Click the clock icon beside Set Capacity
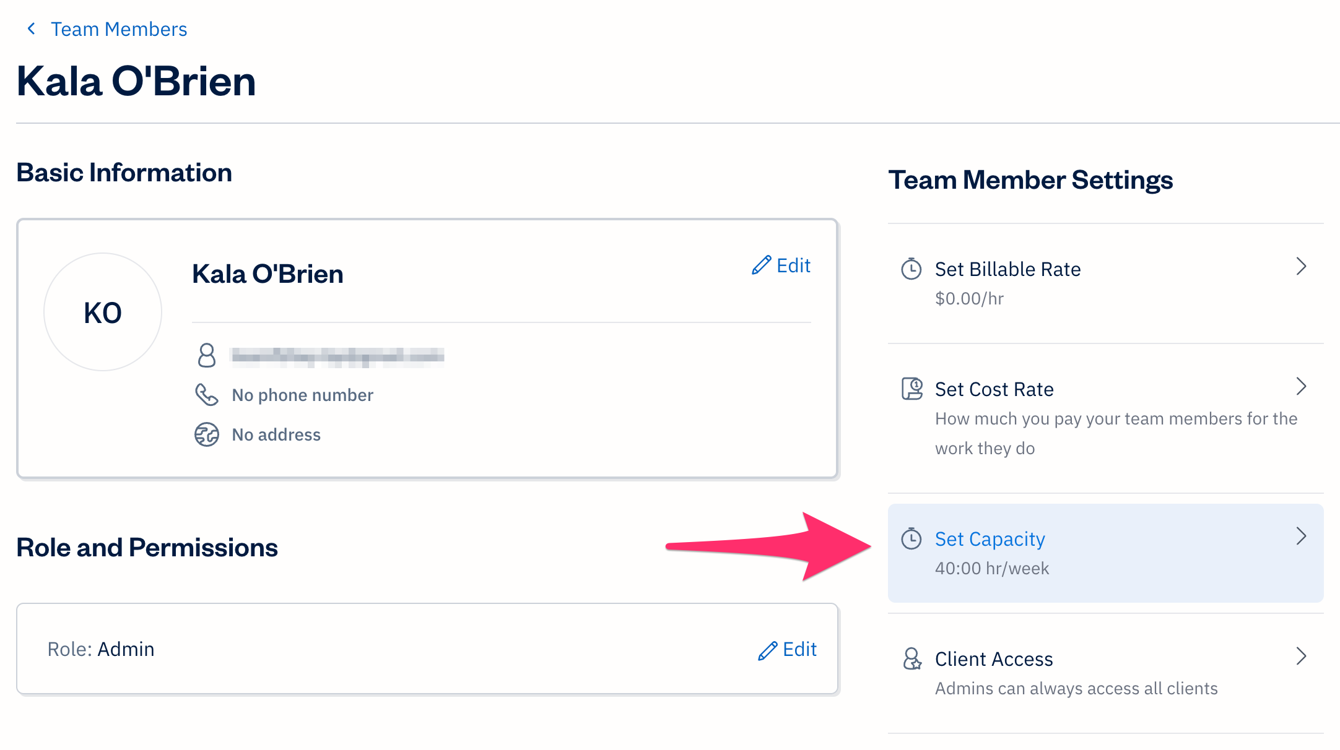Viewport: 1340px width, 750px height. (x=911, y=538)
